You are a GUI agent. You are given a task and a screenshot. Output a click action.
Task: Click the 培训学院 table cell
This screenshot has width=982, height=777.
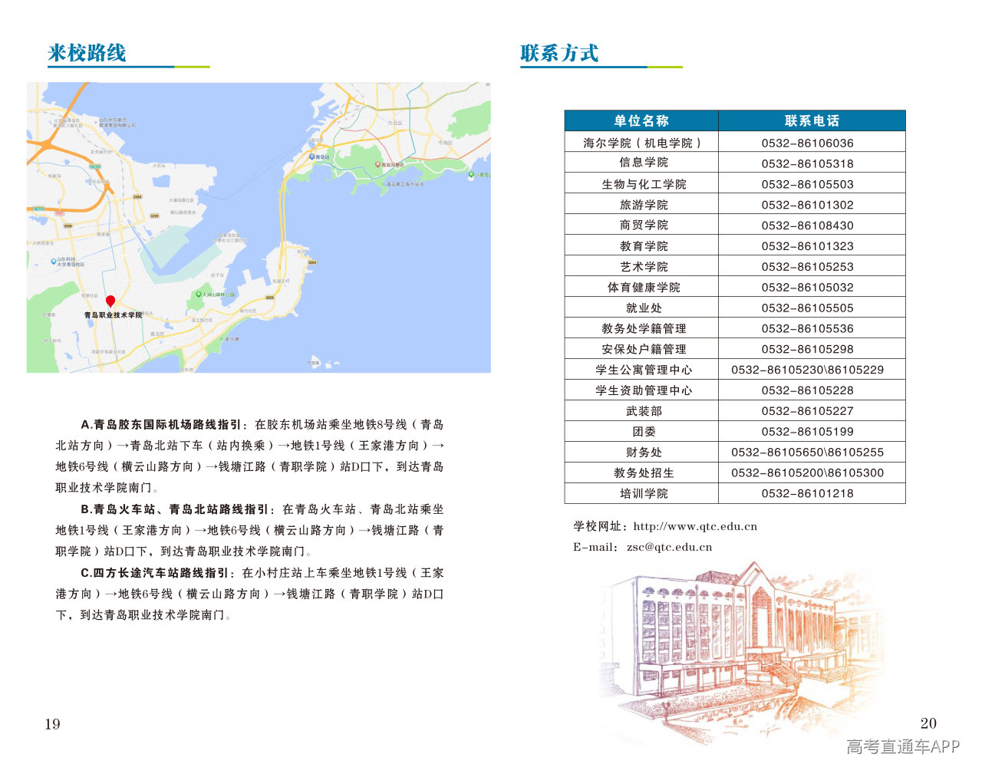click(643, 493)
